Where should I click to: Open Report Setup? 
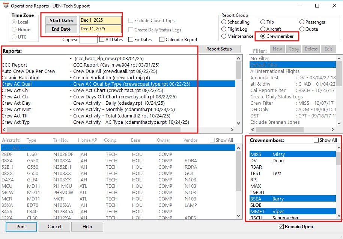[219, 49]
